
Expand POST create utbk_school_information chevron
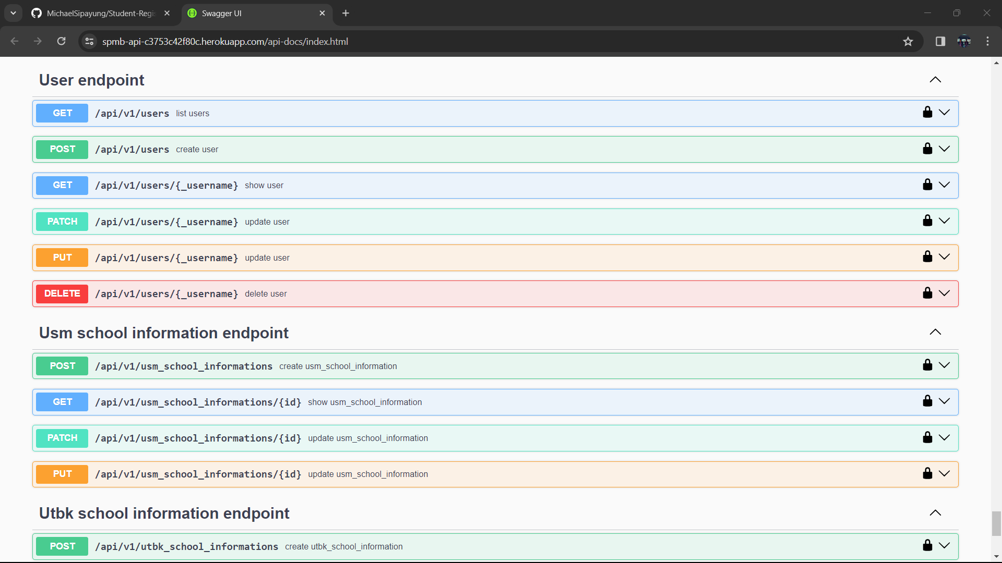[x=944, y=545]
